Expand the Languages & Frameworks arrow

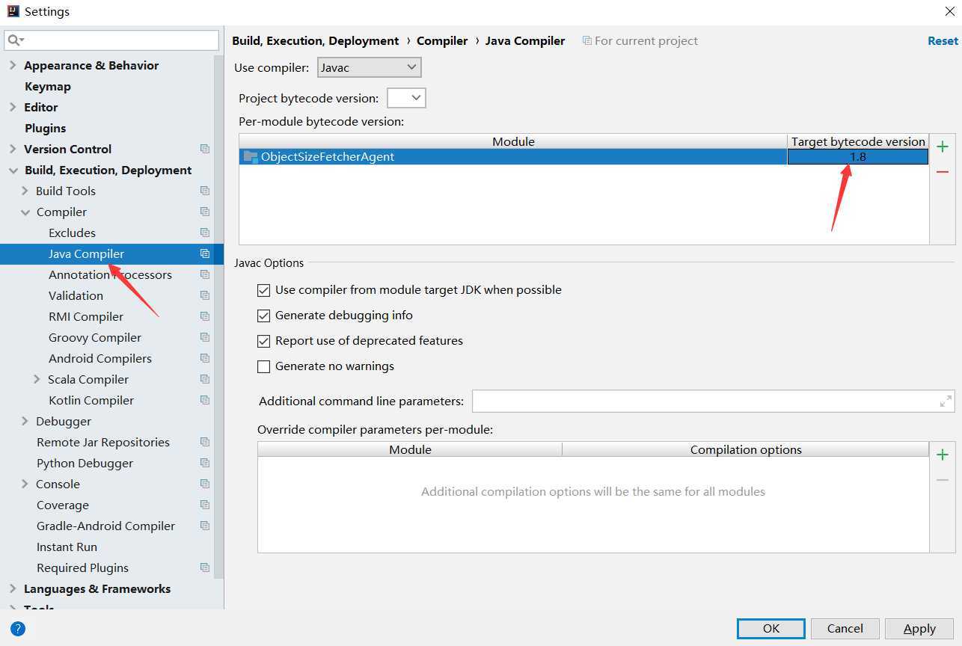tap(13, 588)
